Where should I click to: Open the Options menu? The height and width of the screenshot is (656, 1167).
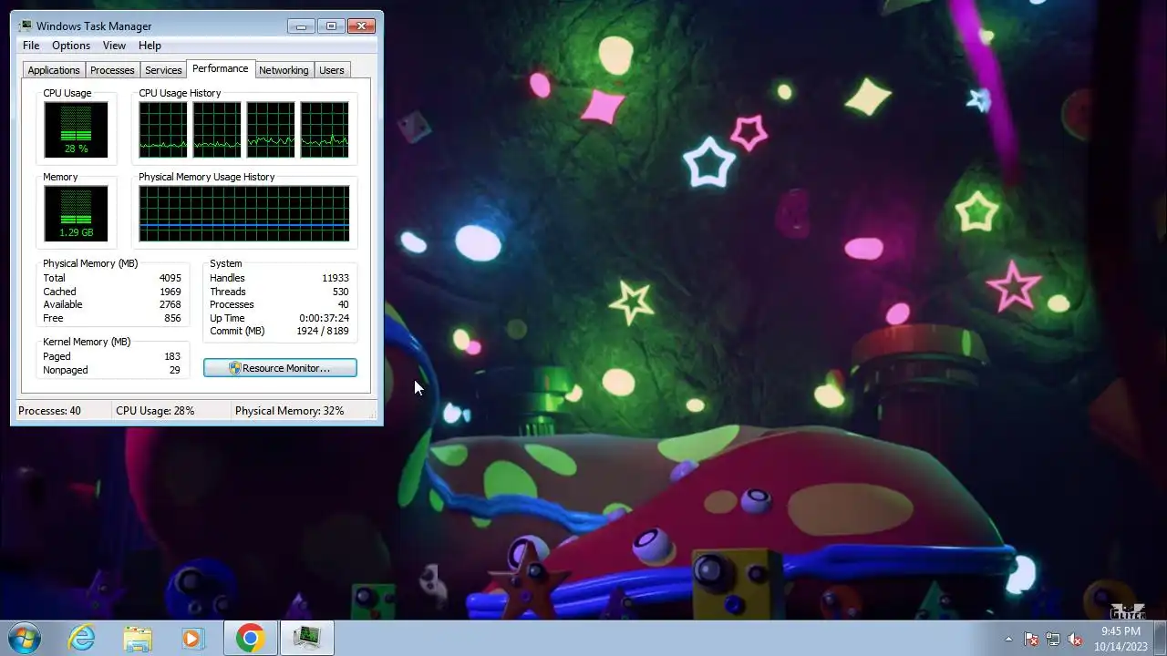click(71, 46)
